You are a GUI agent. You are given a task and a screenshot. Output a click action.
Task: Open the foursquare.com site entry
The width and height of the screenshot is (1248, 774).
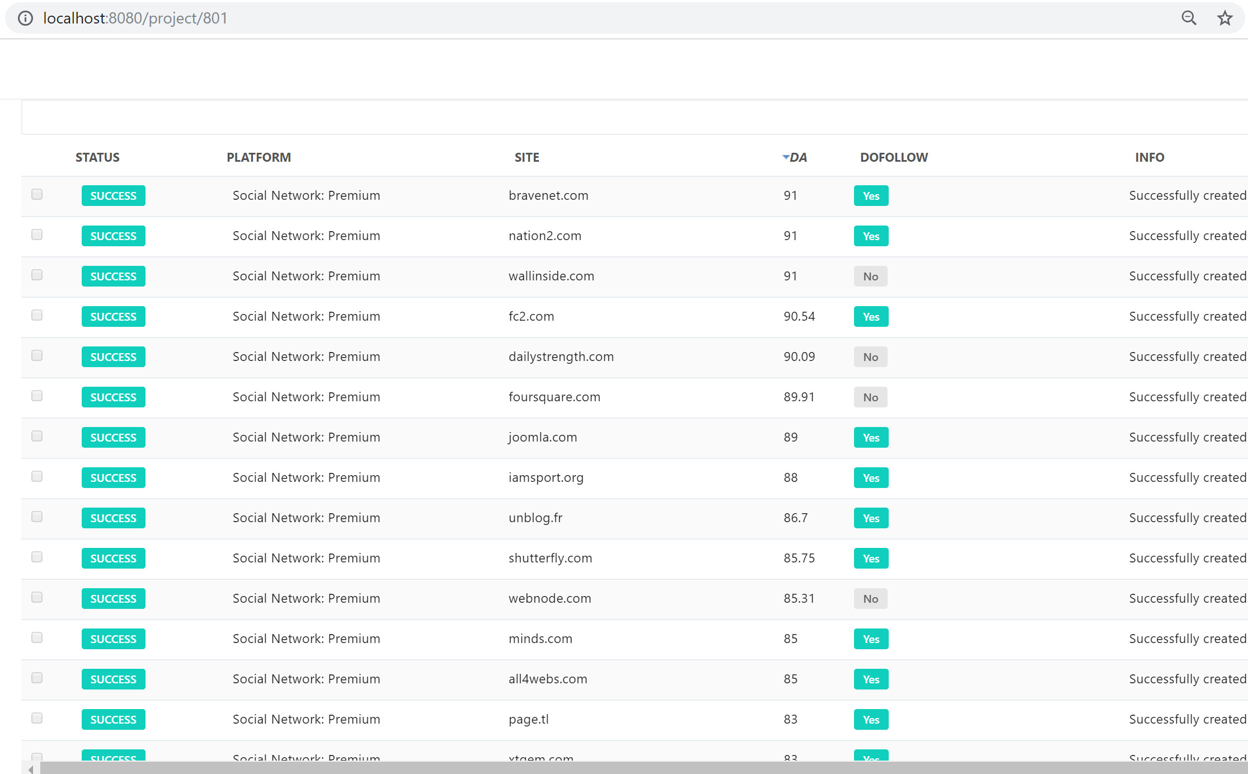554,397
